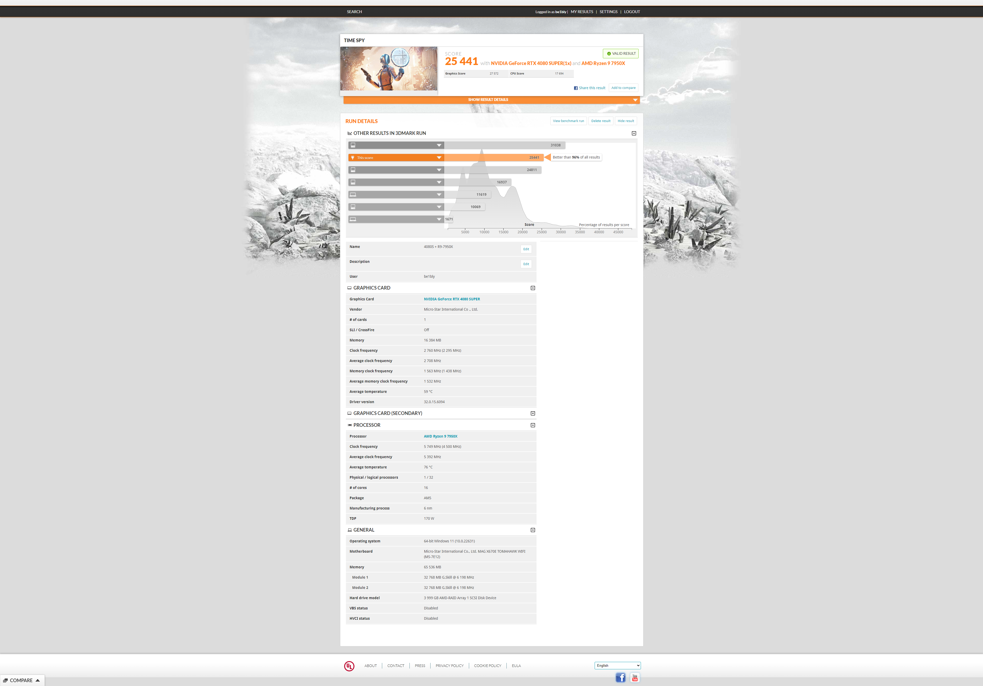Expand the 11619 result row dropdown arrow
The height and width of the screenshot is (686, 983).
(439, 194)
